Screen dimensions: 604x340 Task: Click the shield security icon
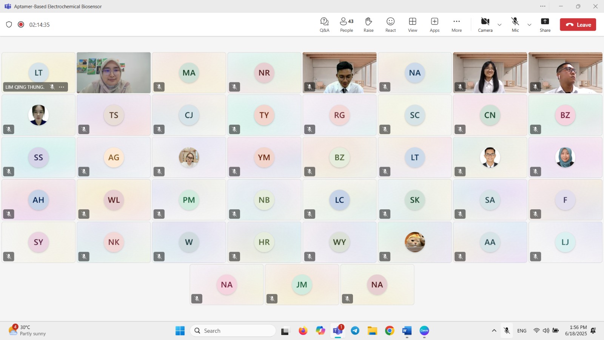pyautogui.click(x=9, y=25)
